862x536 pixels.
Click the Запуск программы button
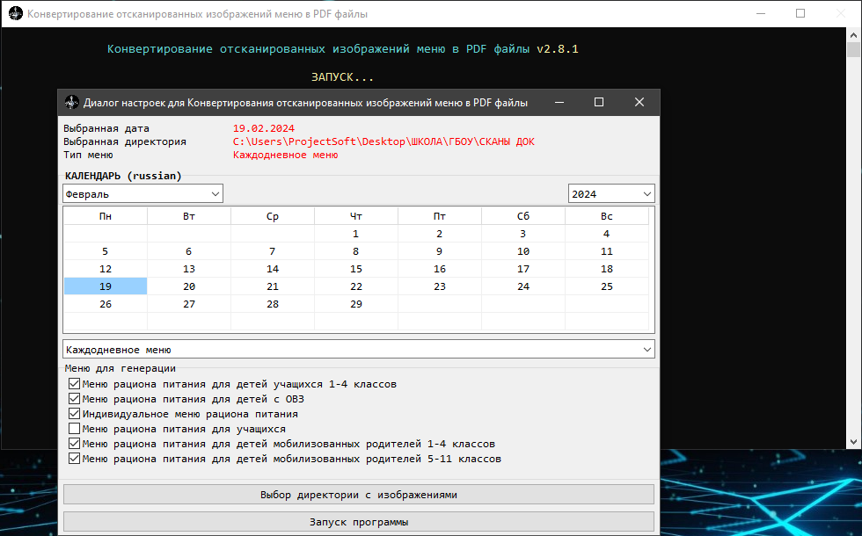pos(356,521)
